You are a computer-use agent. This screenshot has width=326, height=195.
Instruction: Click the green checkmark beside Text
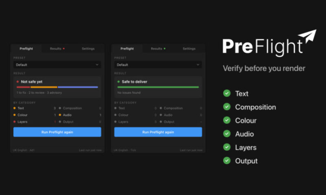227,93
